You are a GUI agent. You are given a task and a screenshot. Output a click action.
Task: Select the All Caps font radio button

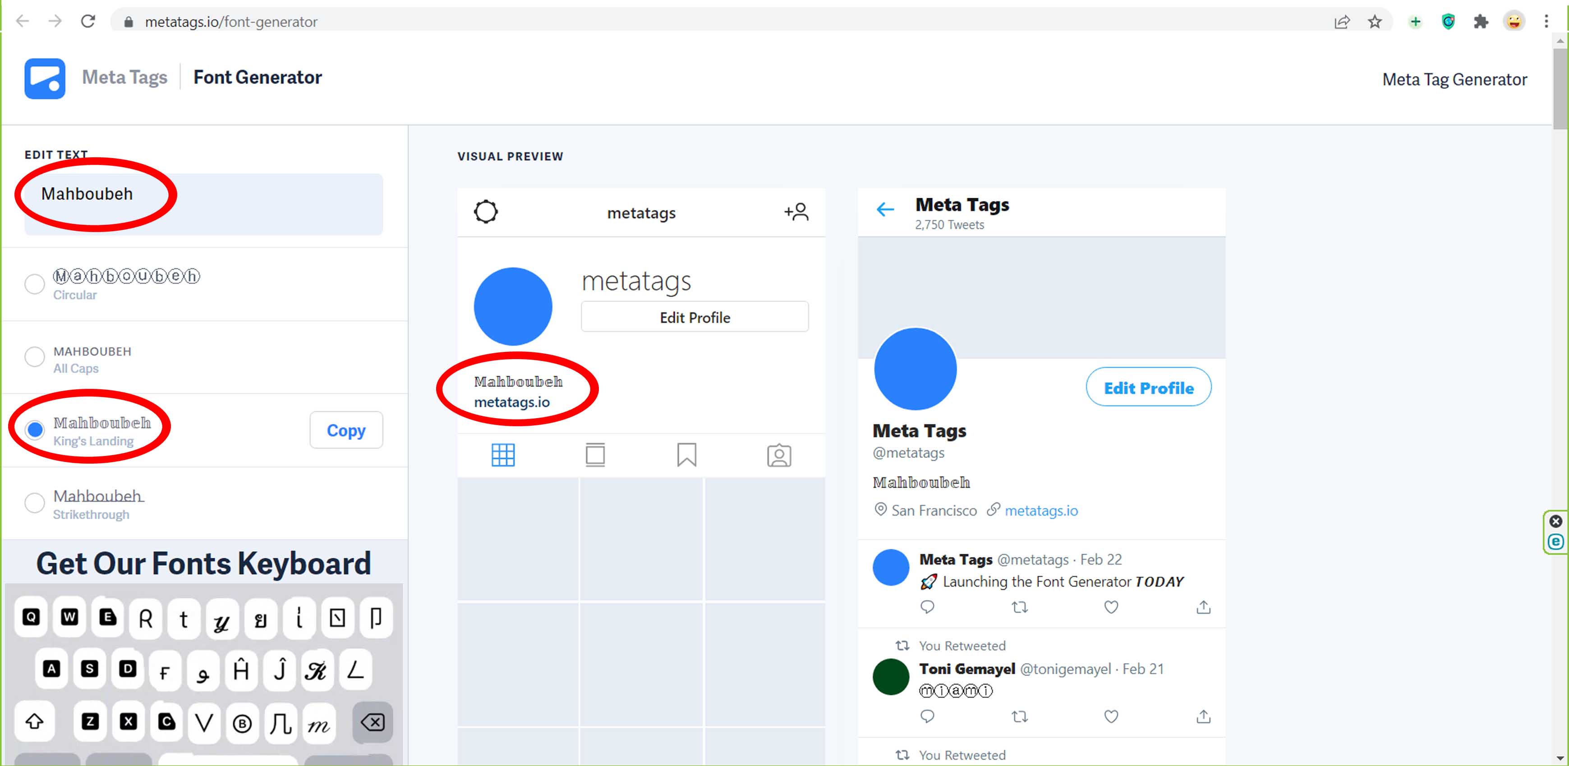click(x=34, y=356)
